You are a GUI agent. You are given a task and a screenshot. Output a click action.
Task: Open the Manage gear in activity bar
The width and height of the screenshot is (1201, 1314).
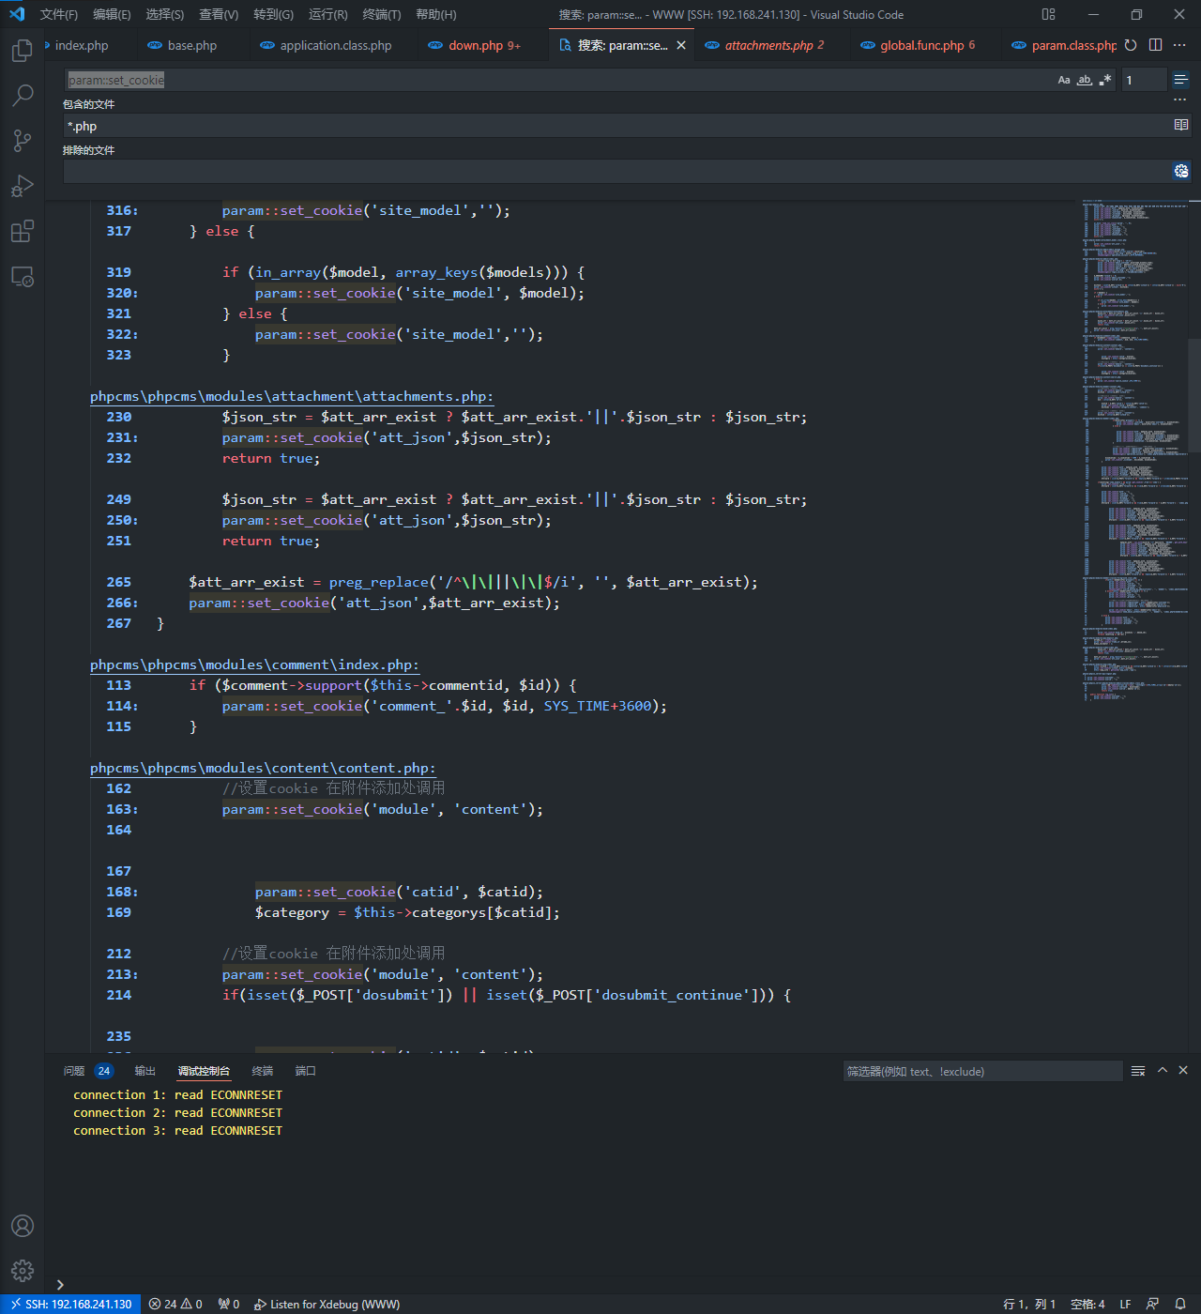[x=22, y=1271]
